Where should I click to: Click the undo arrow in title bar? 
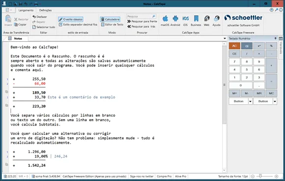tap(26, 3)
